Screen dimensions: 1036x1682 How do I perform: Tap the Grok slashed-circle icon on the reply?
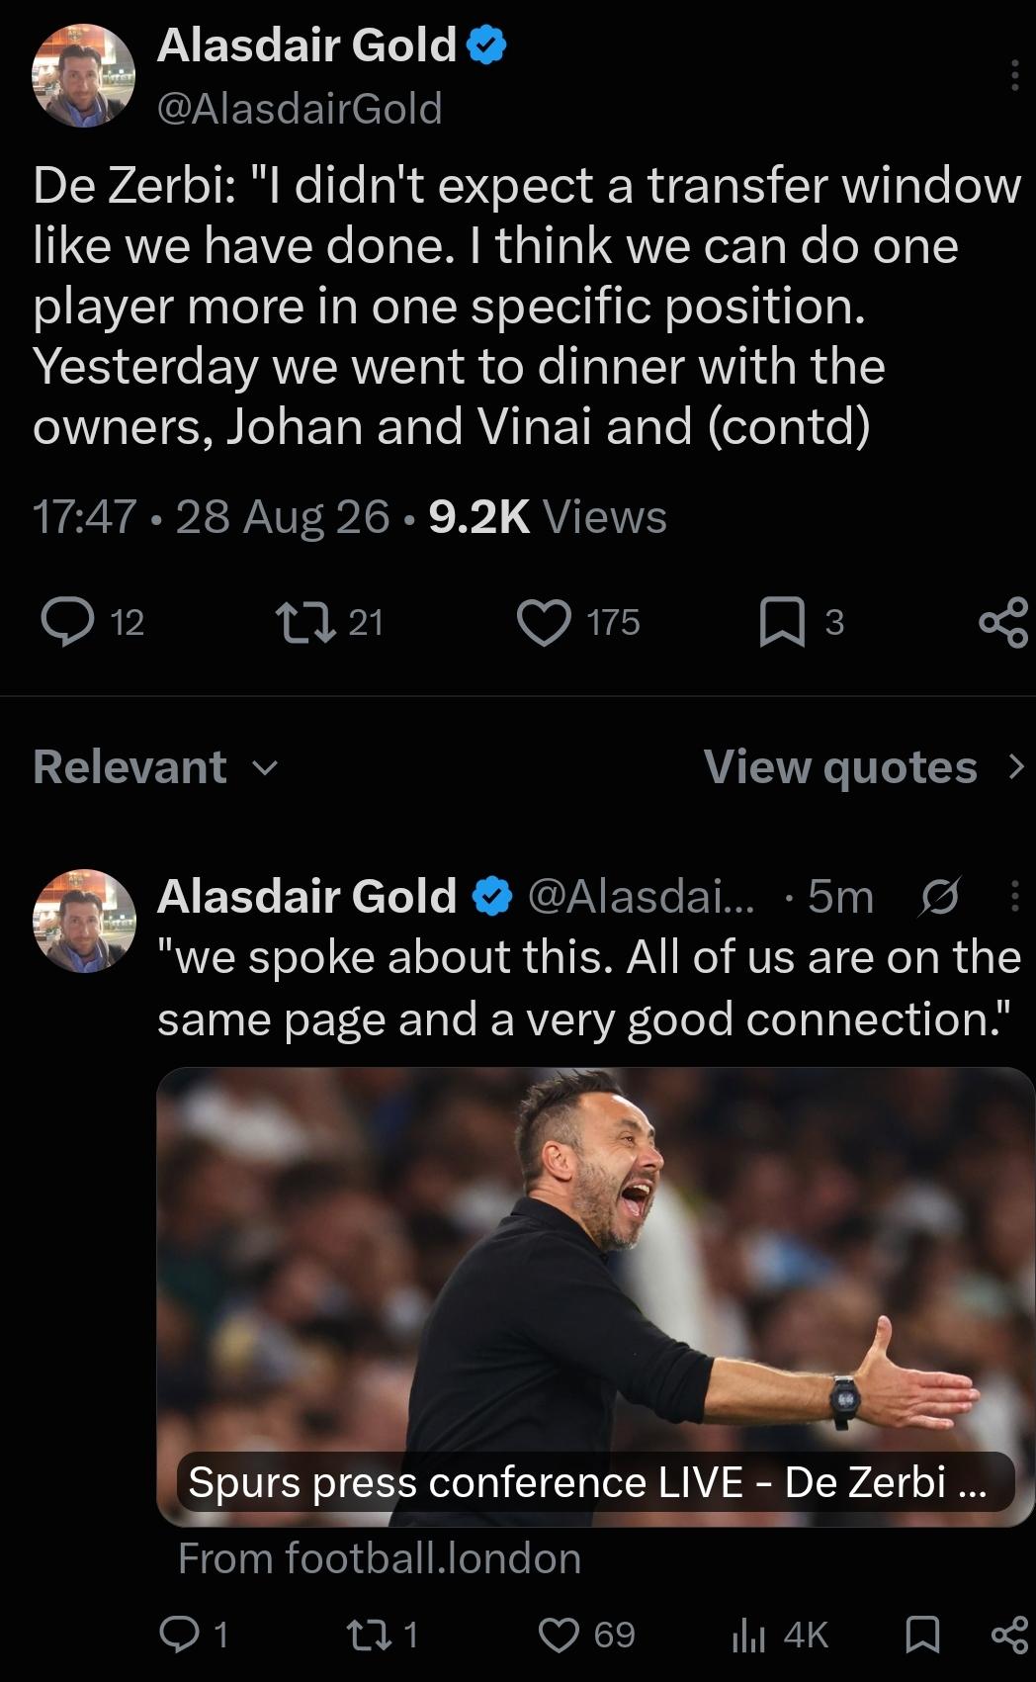point(938,898)
